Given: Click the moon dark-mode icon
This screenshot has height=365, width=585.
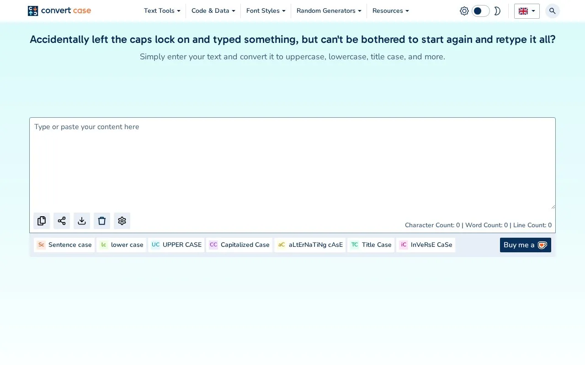Looking at the screenshot, I should (497, 11).
